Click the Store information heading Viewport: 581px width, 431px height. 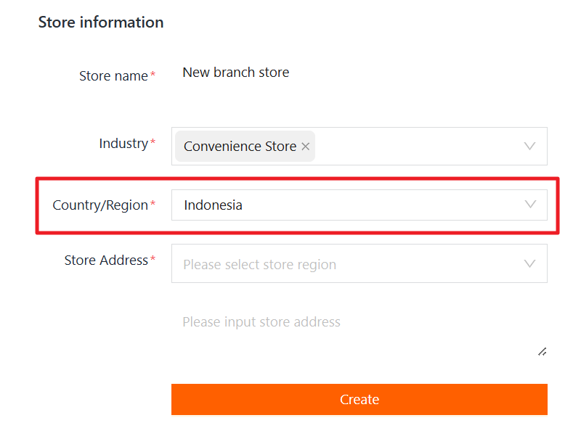[101, 22]
